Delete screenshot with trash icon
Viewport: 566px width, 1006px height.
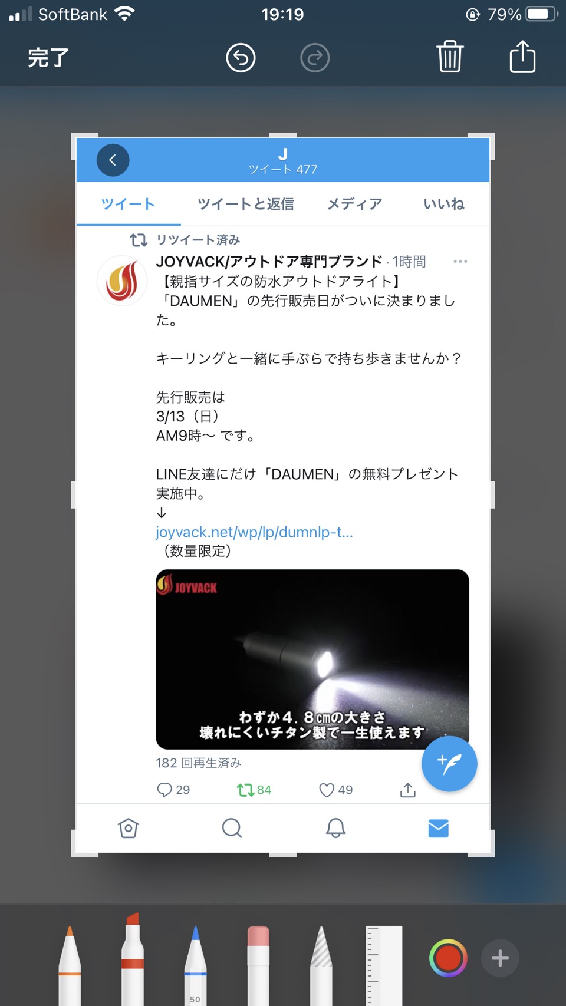coord(450,57)
